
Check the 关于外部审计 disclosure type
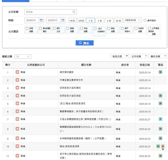pos(95,29)
